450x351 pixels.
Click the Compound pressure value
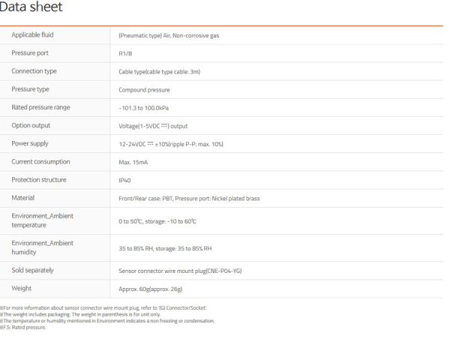(x=144, y=90)
